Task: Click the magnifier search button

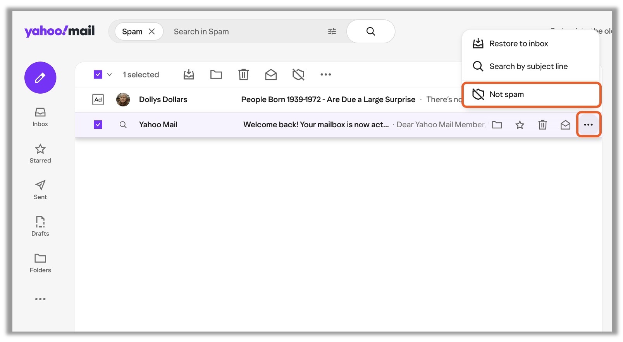Action: click(x=370, y=31)
